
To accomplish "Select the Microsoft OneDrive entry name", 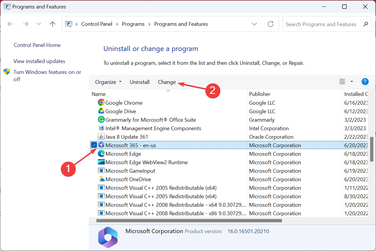I will click(x=128, y=179).
